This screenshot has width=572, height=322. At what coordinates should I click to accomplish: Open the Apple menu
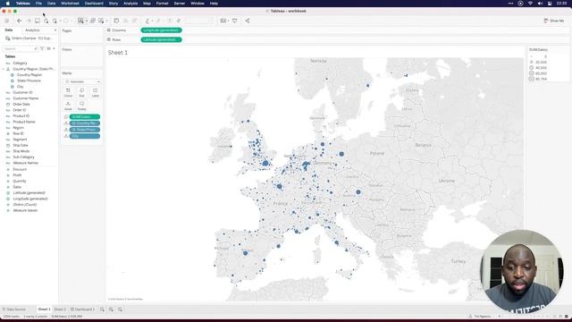[x=8, y=4]
